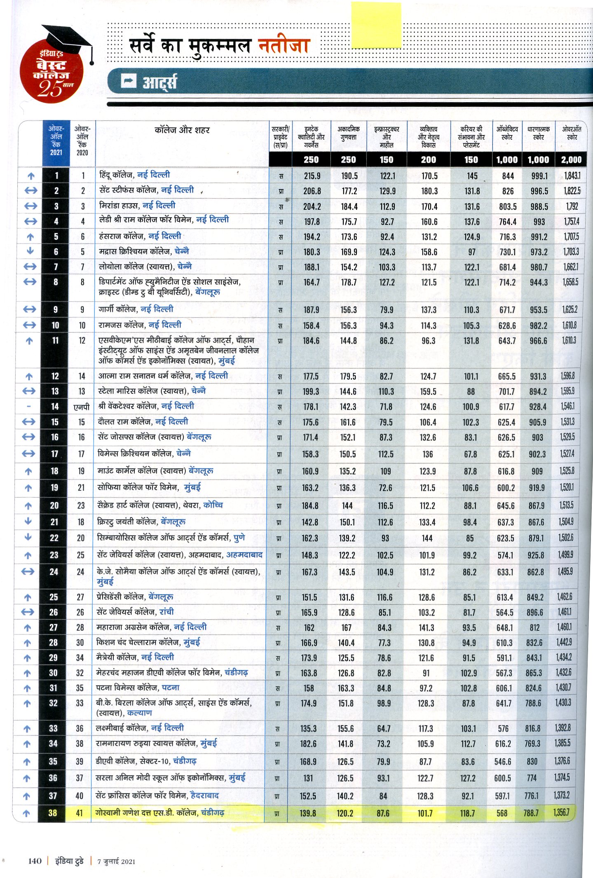
Task: Click the करियर की संभावना और प्लेसमेंट header
Action: click(471, 137)
